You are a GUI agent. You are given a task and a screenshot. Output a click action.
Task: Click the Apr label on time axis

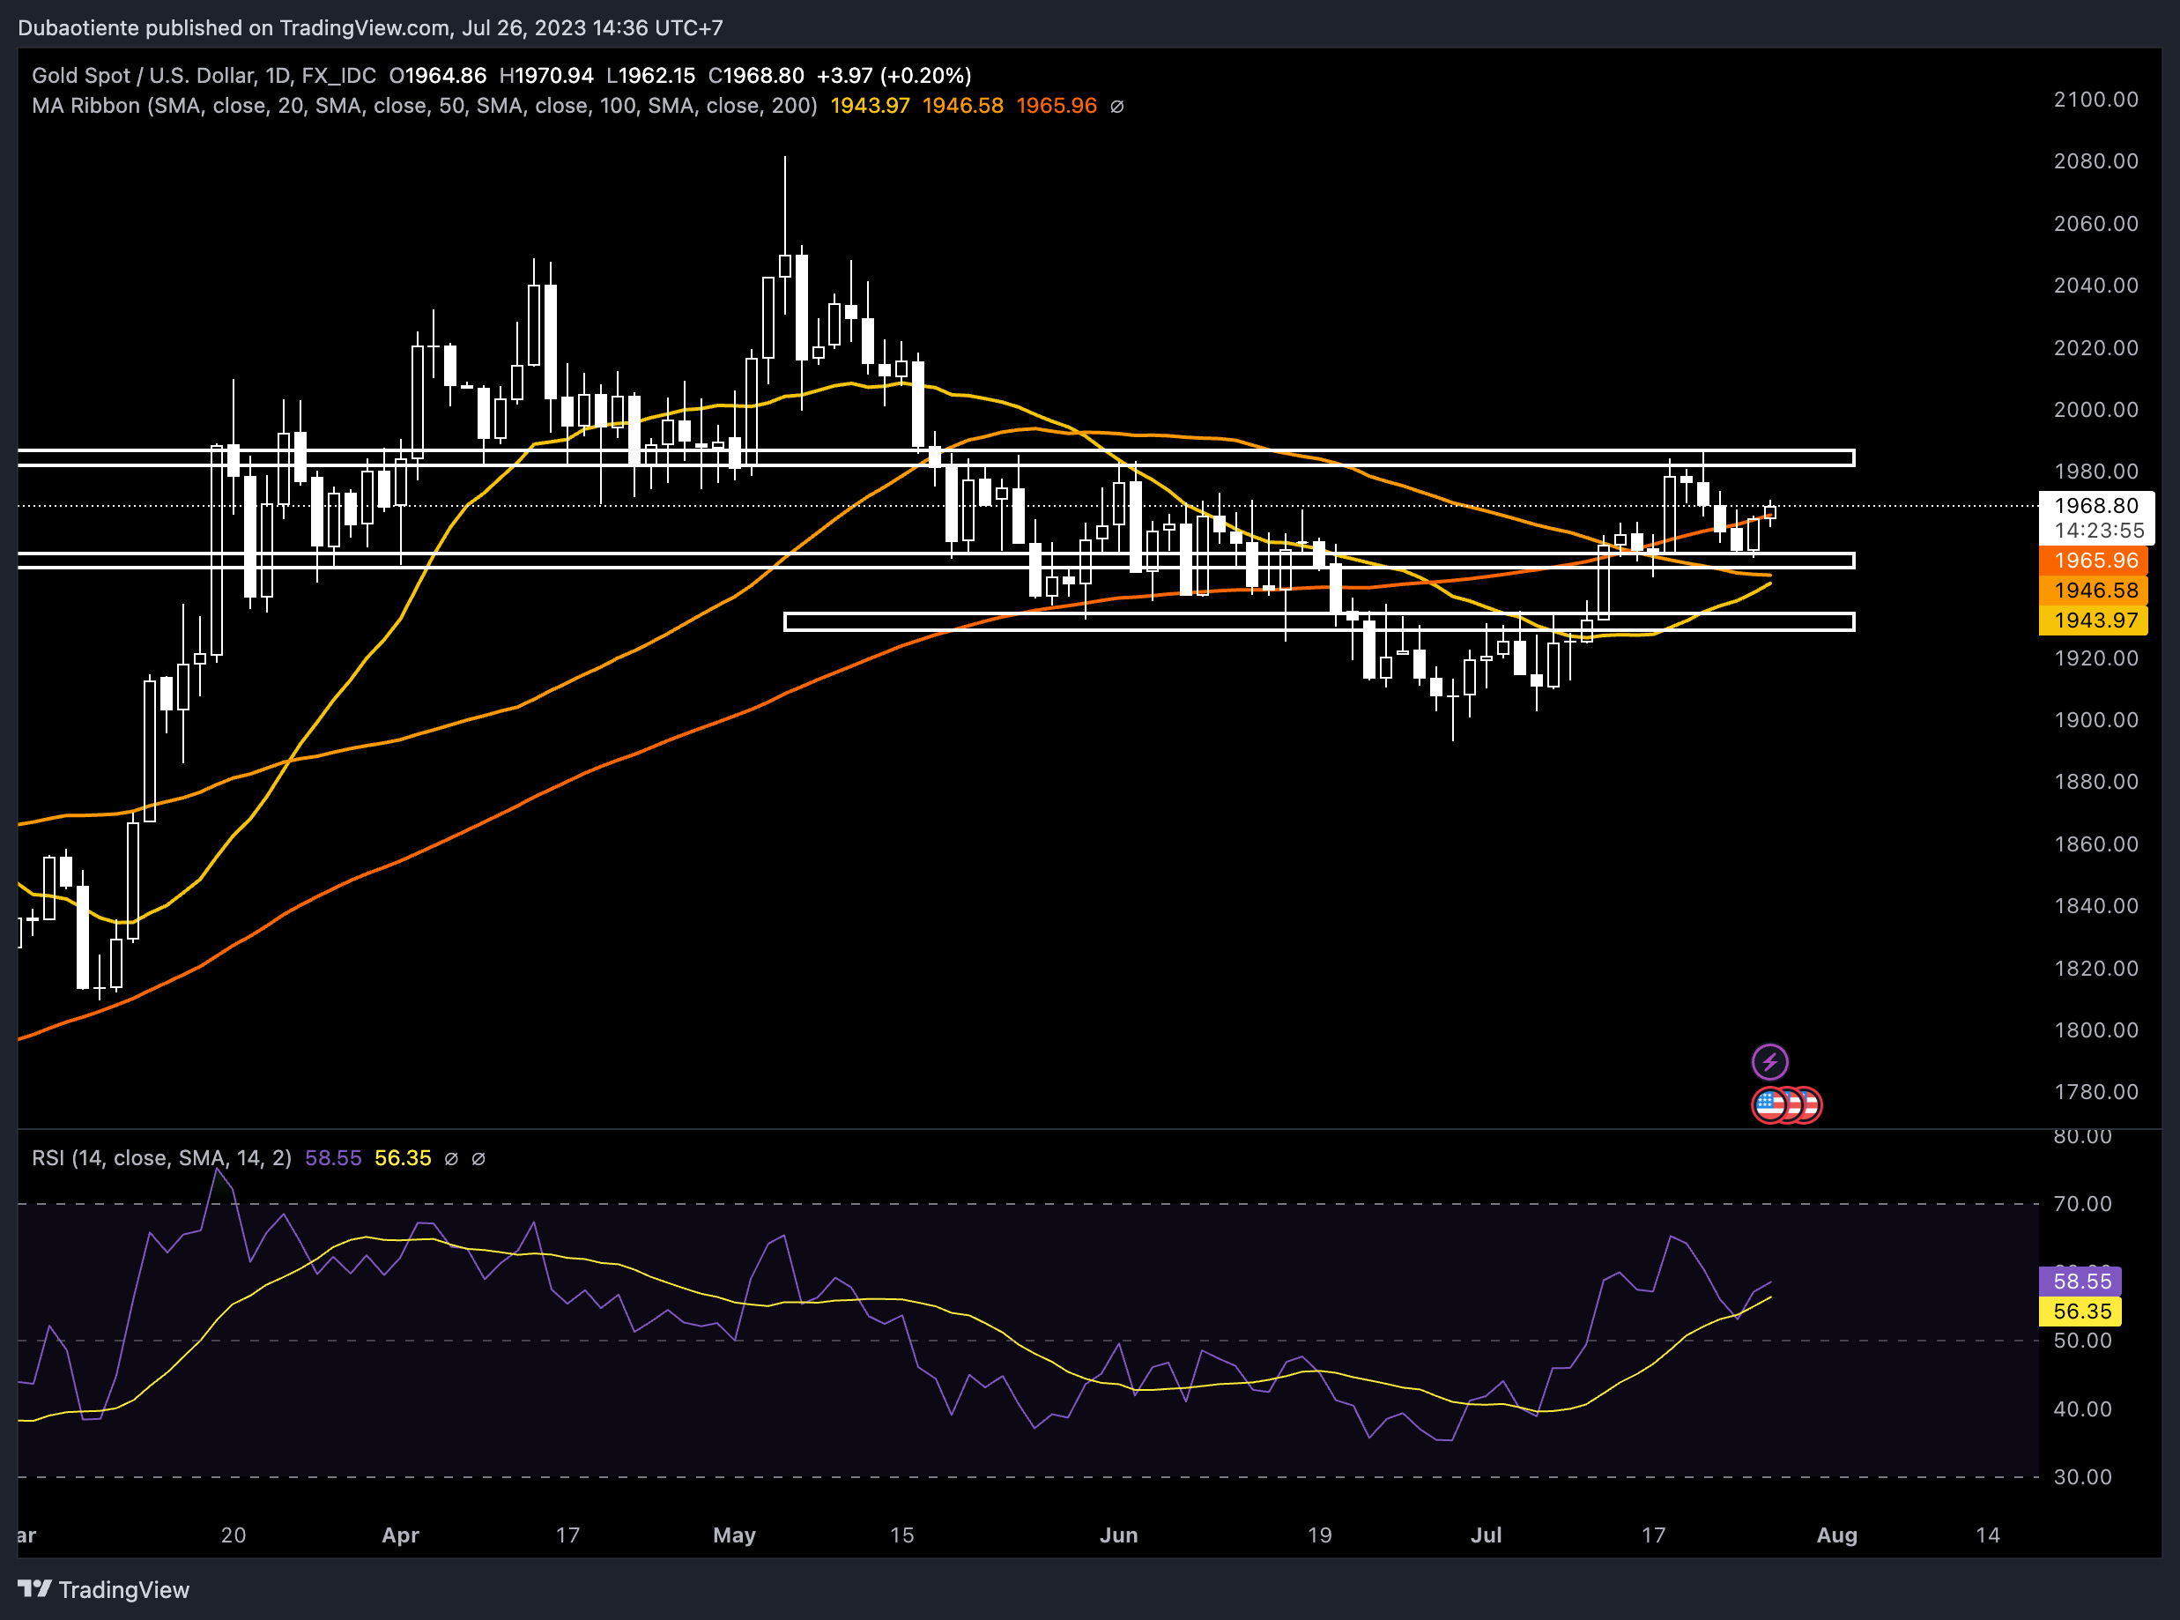click(x=400, y=1535)
